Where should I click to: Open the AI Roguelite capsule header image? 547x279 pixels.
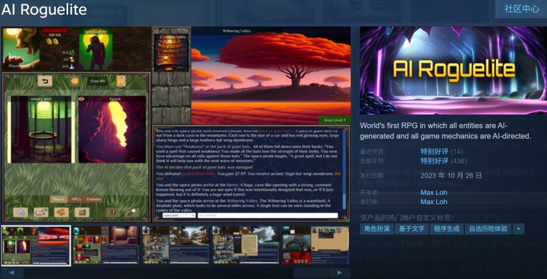[453, 71]
